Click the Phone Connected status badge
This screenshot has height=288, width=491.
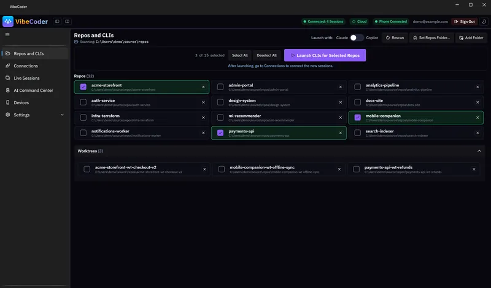click(390, 21)
